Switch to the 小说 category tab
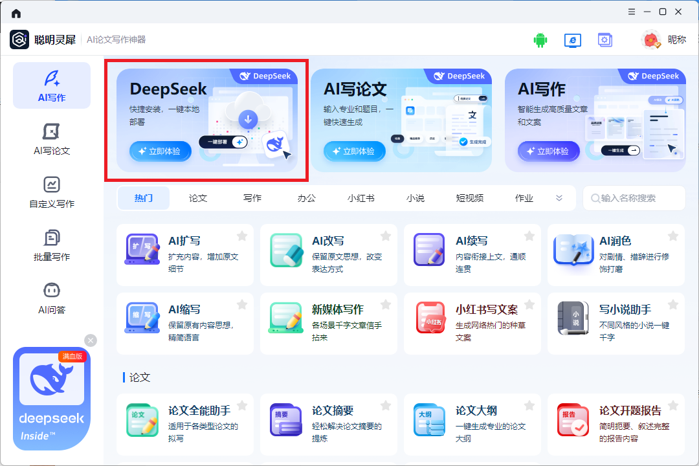This screenshot has width=699, height=466. pyautogui.click(x=416, y=198)
